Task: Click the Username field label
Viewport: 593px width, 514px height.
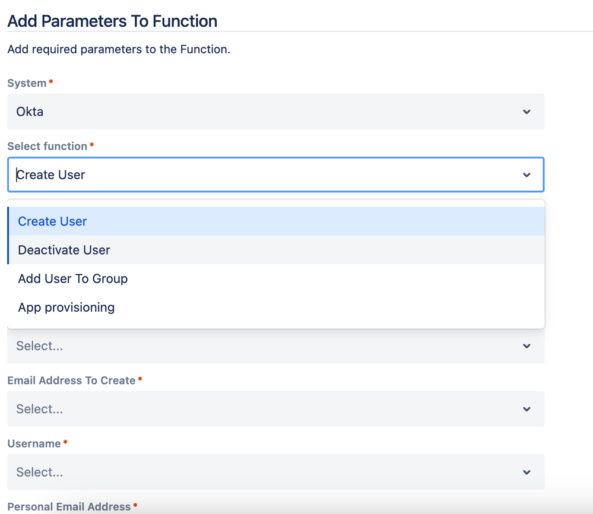Action: click(34, 443)
